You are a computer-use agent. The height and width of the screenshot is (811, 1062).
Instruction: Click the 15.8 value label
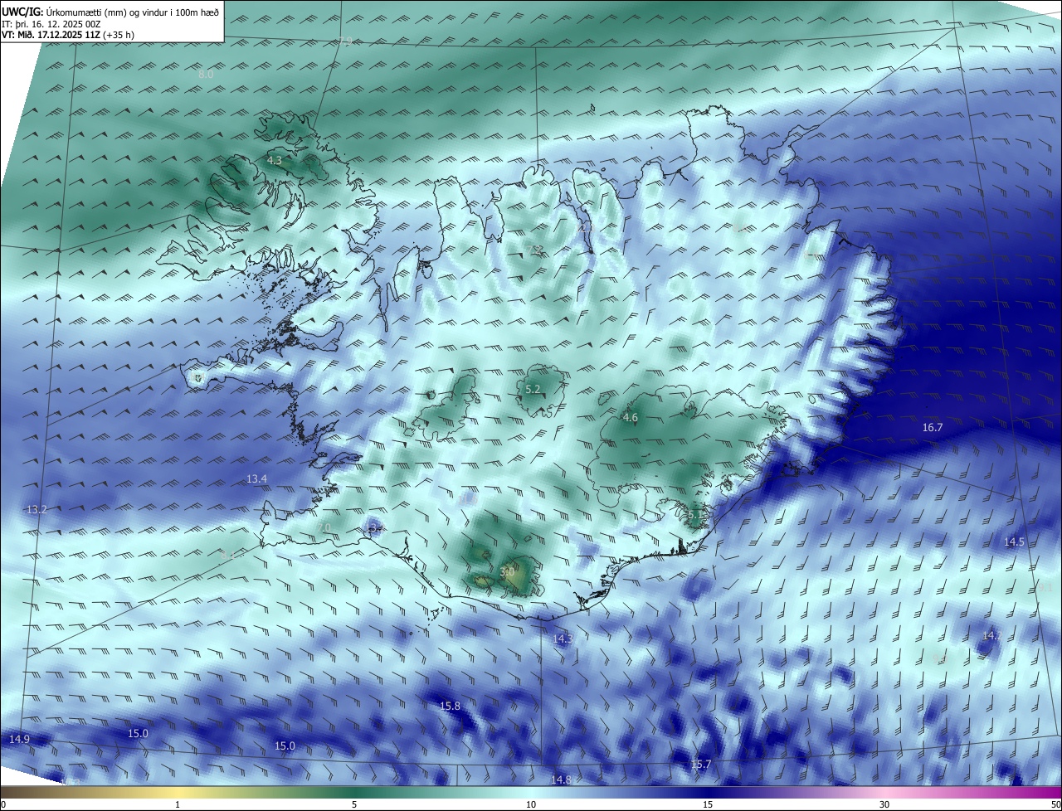pos(450,707)
